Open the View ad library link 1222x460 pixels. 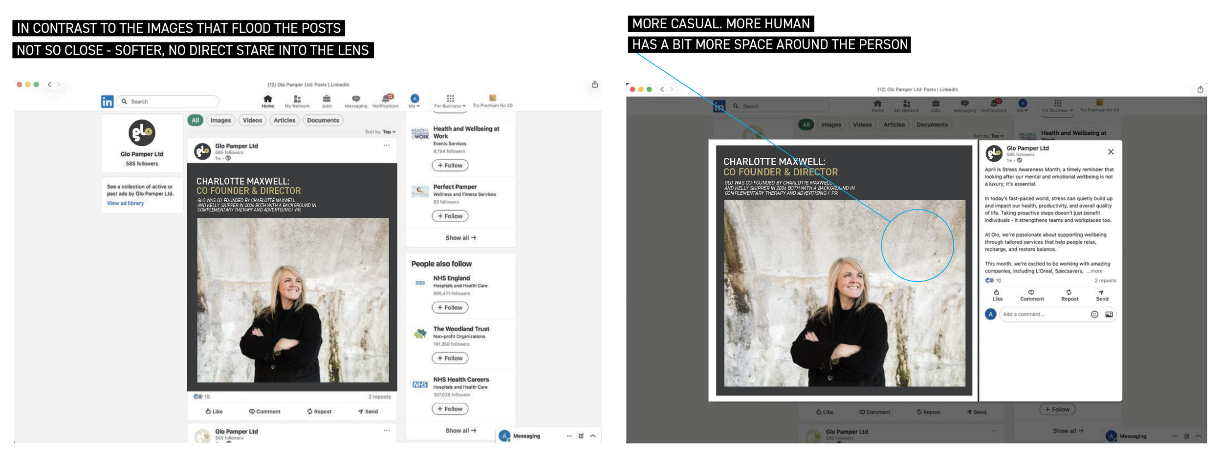tap(125, 203)
